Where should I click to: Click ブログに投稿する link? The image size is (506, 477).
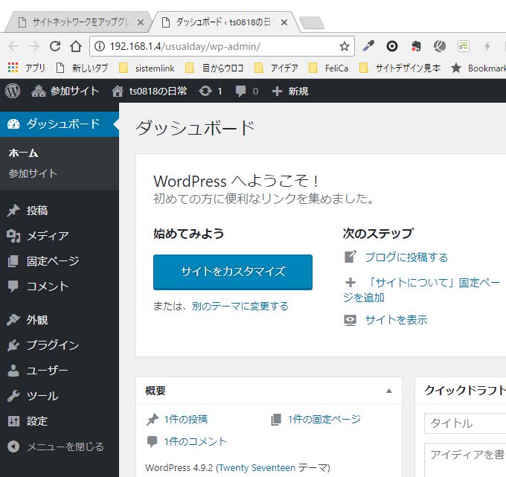point(406,257)
